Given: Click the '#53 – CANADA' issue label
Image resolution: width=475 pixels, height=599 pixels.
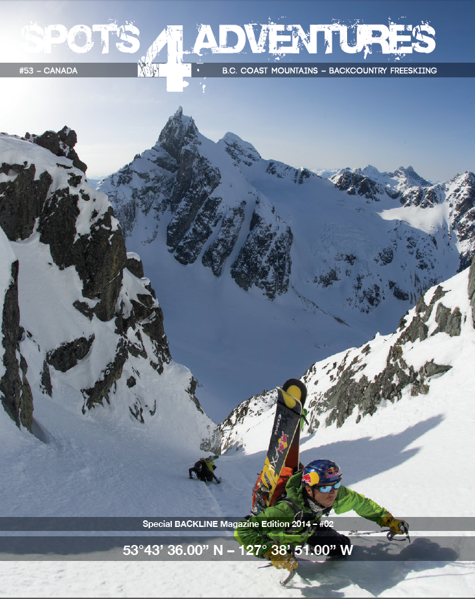Looking at the screenshot, I should click(49, 71).
